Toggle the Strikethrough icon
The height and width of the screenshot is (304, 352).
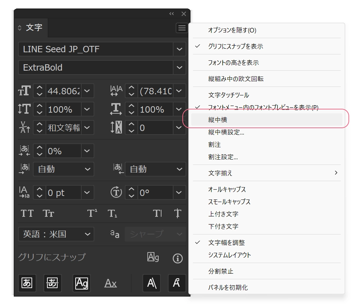pyautogui.click(x=177, y=213)
